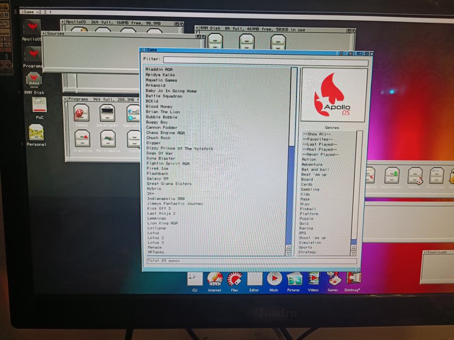Select --Never Played-- genre filter
The image size is (454, 340).
tap(320, 154)
